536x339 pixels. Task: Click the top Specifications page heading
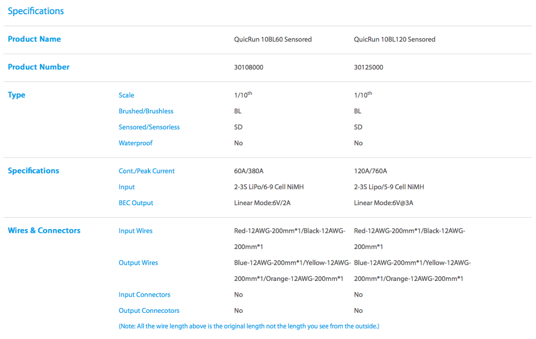(36, 11)
